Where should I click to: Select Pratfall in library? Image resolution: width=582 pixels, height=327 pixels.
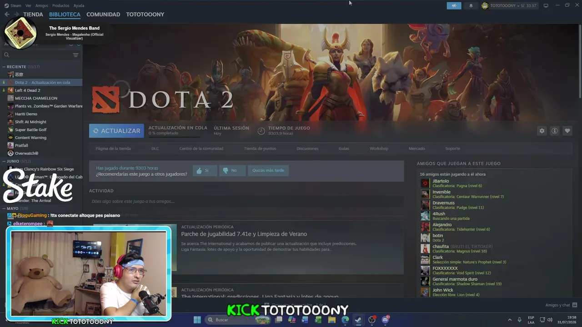42,145
